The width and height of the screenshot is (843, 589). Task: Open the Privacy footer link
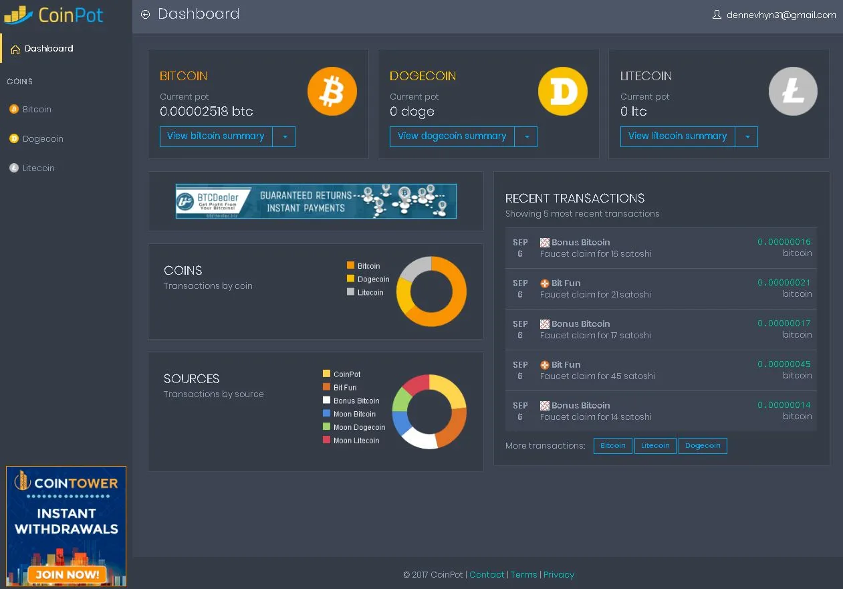click(559, 575)
